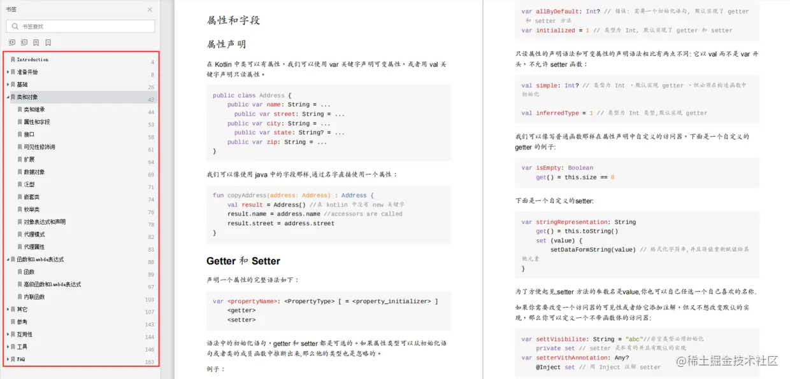Click the 'fun copyAddress' code line
790x379 pixels.
pos(294,195)
